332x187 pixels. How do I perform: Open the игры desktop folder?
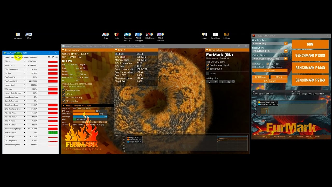[x=204, y=36]
